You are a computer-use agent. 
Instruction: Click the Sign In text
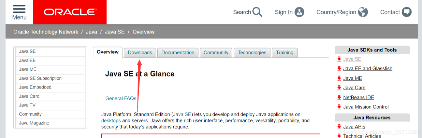[284, 12]
